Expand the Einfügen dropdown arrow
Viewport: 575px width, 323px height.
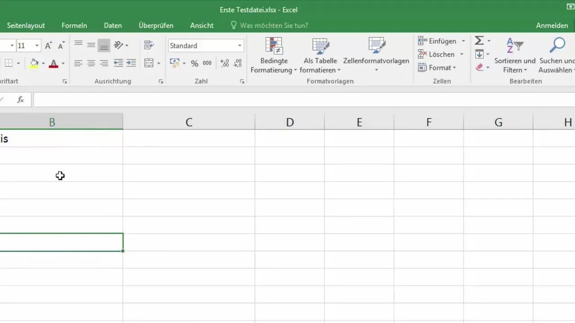click(x=463, y=41)
